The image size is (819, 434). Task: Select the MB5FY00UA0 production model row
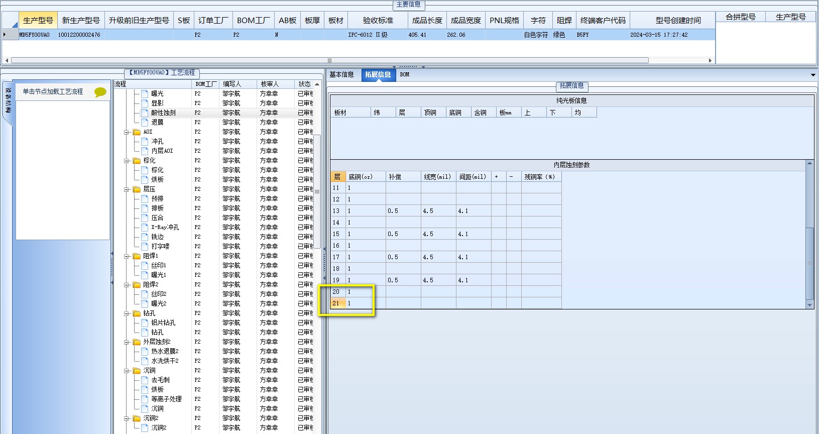[x=359, y=35]
